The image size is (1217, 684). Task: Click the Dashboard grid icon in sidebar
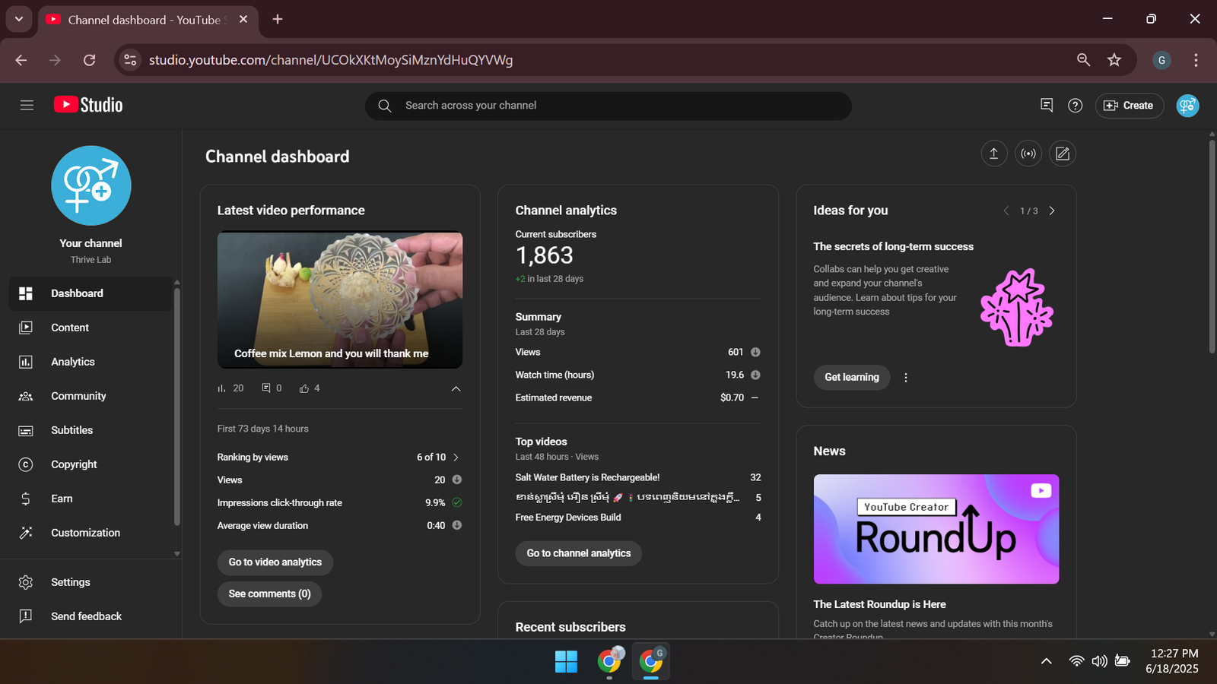tap(26, 293)
